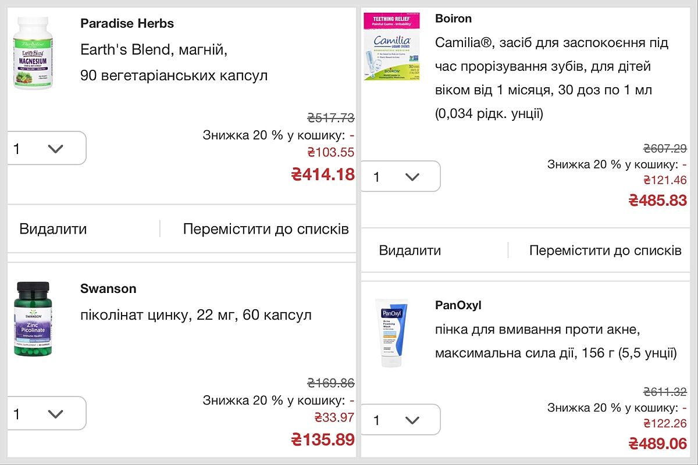Move Paradise Herbs magnesium to lists
This screenshot has width=698, height=465.
[266, 228]
